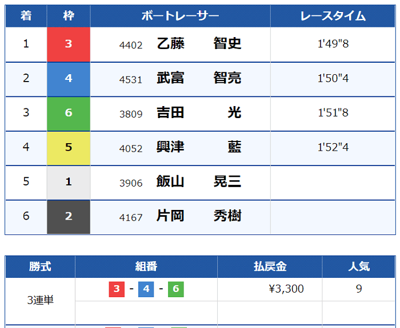Open racer 飯山 晃三 profile

(199, 181)
